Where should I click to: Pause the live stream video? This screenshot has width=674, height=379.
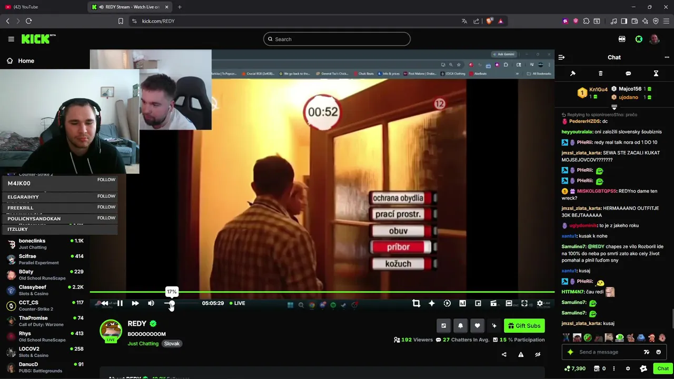pyautogui.click(x=120, y=303)
